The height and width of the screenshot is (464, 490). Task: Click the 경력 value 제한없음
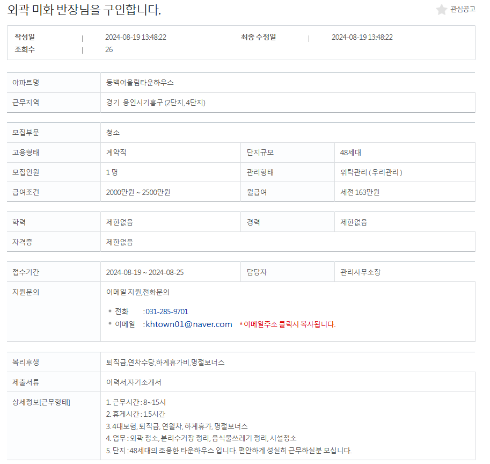point(354,222)
